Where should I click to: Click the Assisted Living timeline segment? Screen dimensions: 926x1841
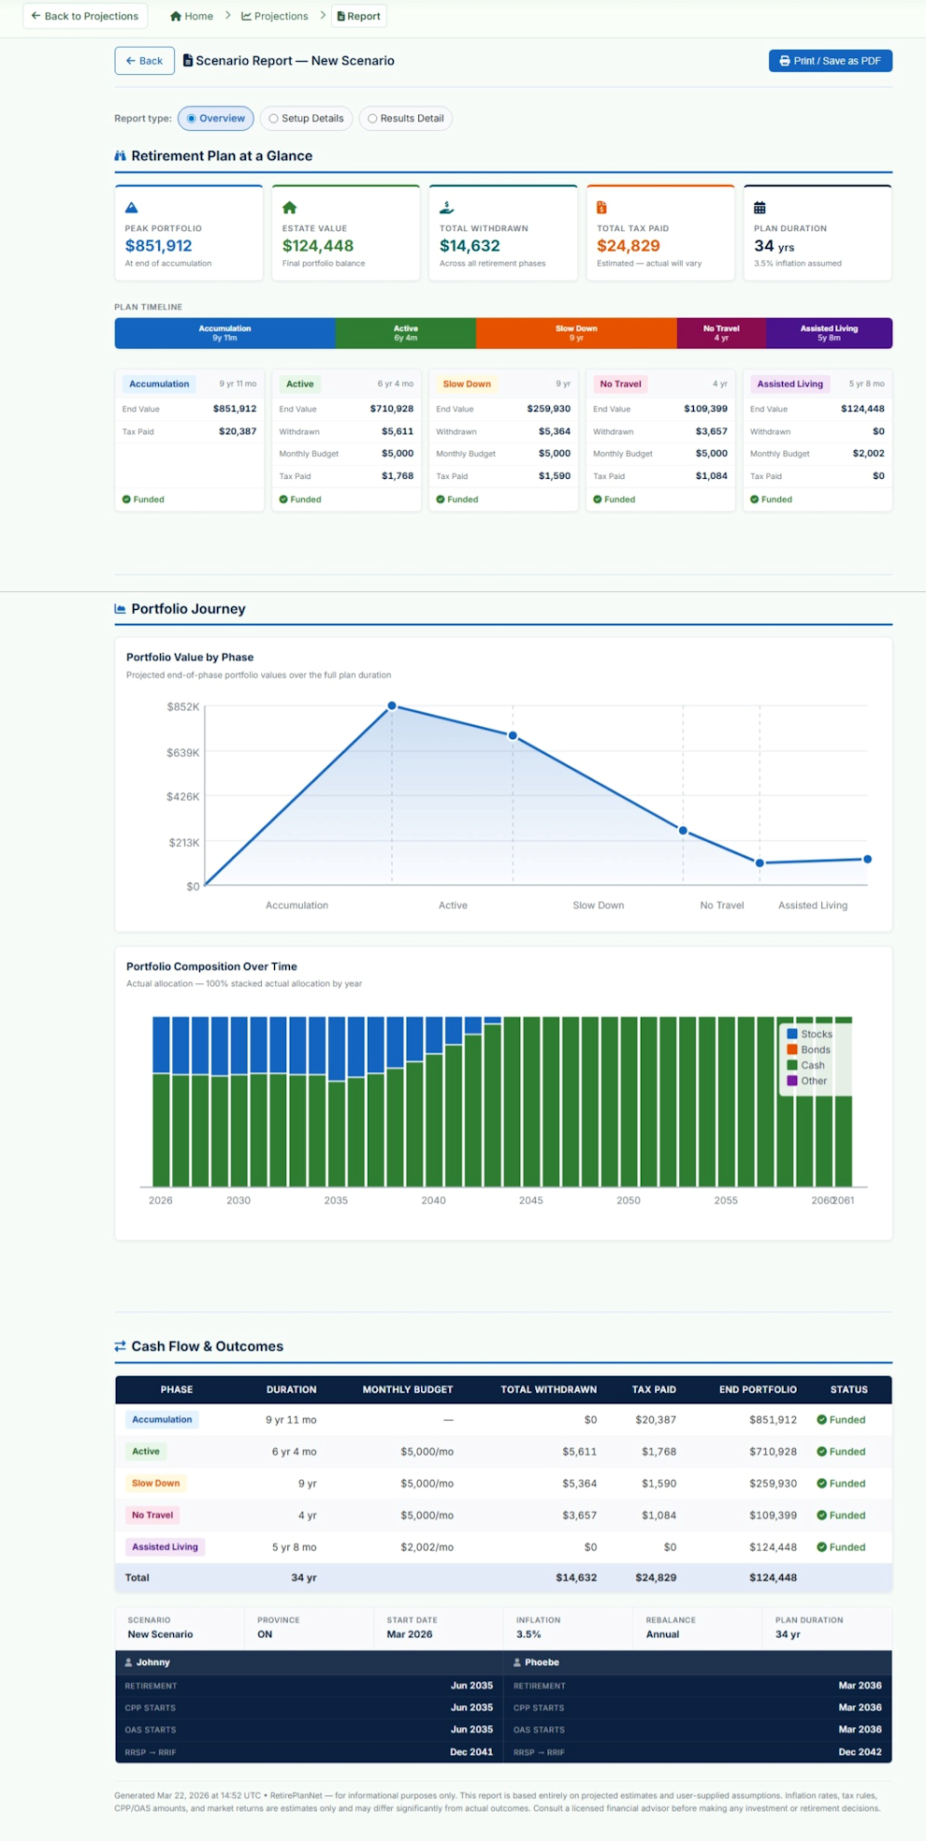pyautogui.click(x=829, y=333)
